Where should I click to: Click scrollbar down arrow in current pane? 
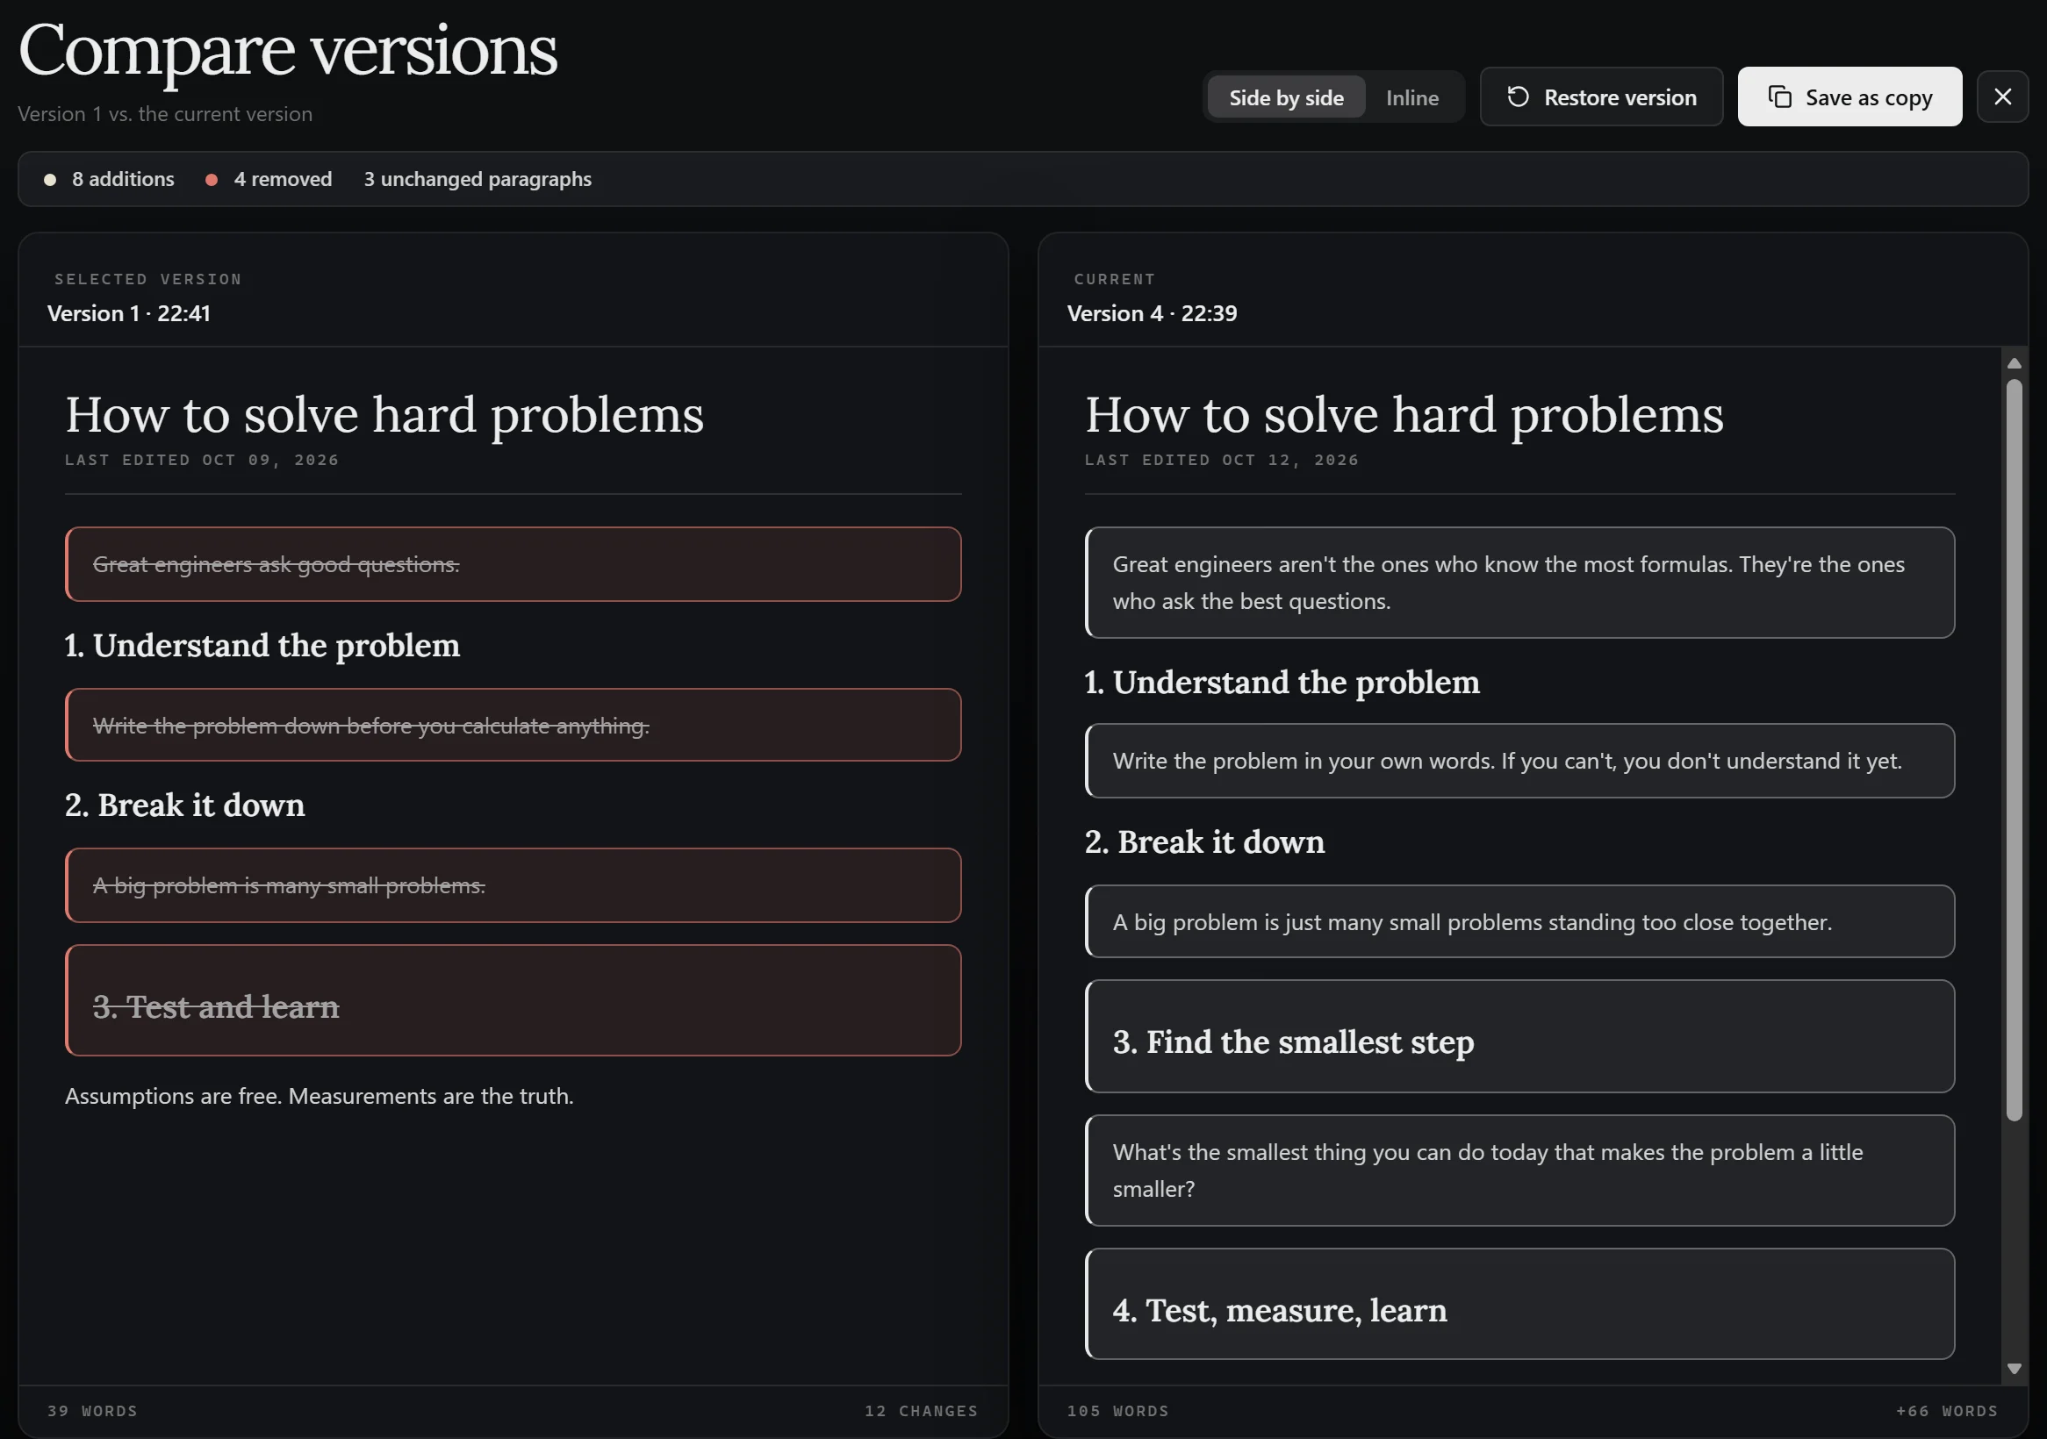click(x=2014, y=1369)
